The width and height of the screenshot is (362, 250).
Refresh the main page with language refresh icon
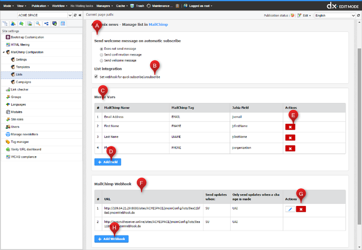coord(359,15)
